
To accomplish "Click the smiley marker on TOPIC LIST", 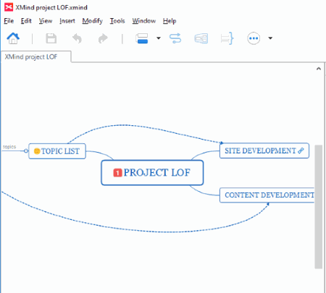I will (x=37, y=151).
